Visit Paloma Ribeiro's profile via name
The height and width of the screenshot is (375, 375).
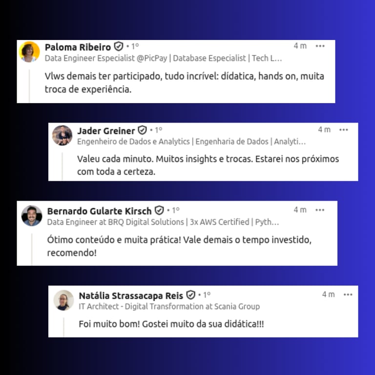pos(78,47)
